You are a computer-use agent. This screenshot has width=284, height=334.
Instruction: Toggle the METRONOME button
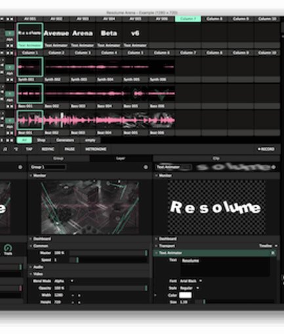96,149
